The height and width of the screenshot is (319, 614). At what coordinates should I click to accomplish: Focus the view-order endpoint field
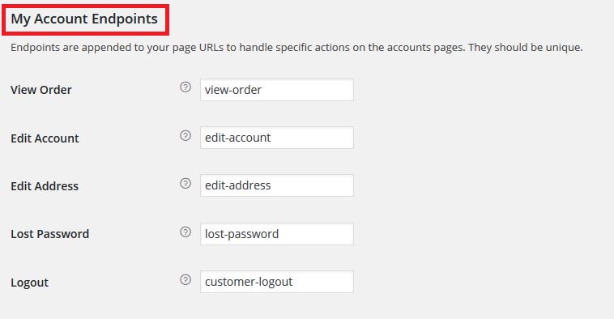click(x=277, y=90)
